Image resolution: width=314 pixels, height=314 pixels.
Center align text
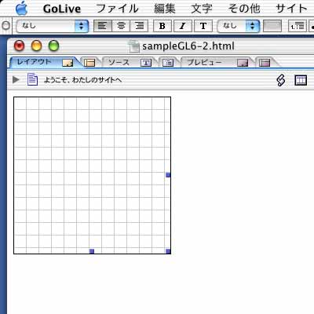click(x=121, y=26)
